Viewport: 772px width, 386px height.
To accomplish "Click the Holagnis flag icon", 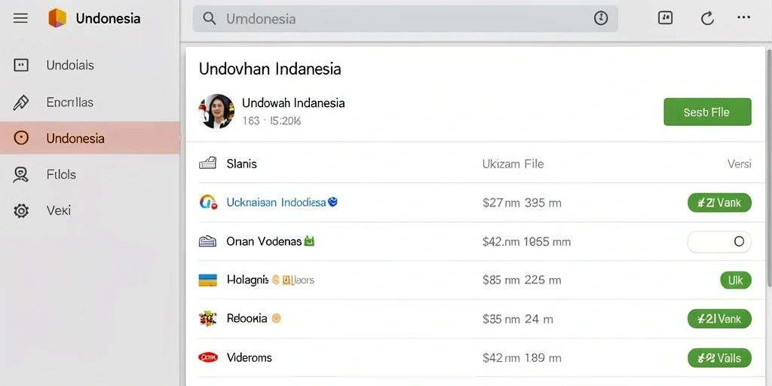I will (x=207, y=280).
